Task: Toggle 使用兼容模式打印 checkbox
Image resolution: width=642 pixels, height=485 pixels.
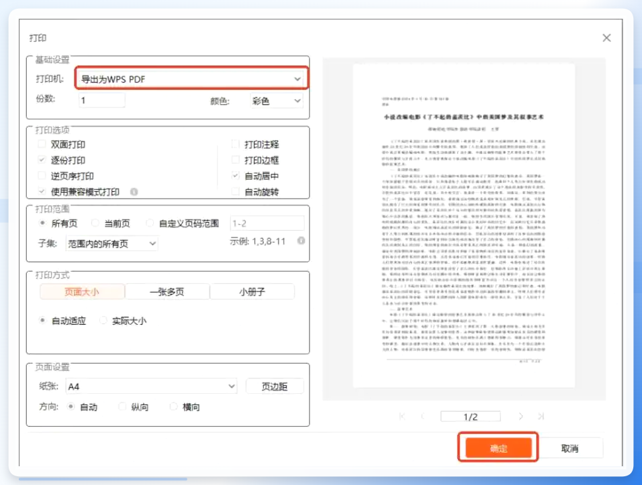Action: coord(42,191)
